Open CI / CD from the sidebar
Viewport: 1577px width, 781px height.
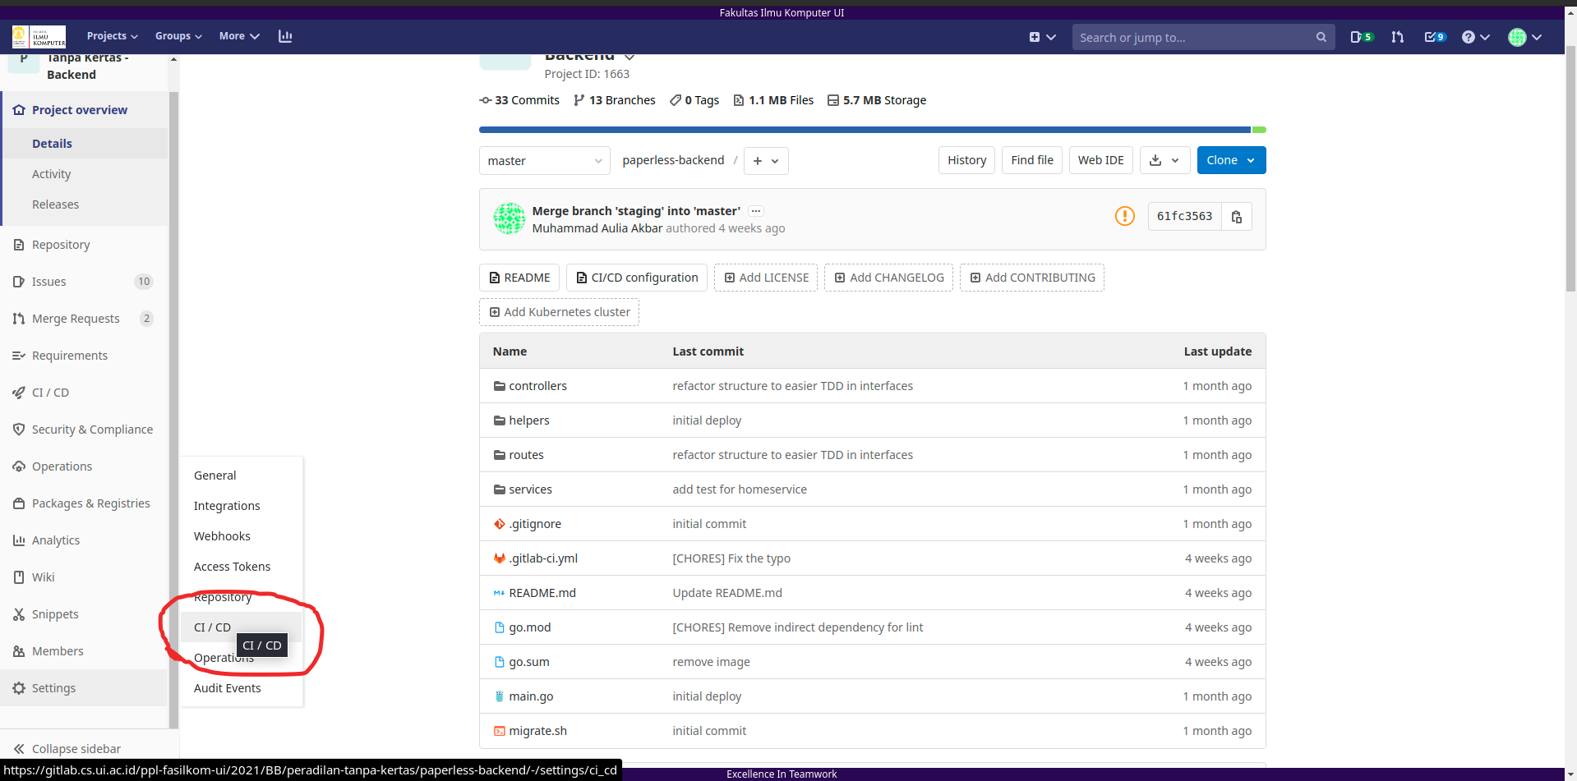point(50,393)
